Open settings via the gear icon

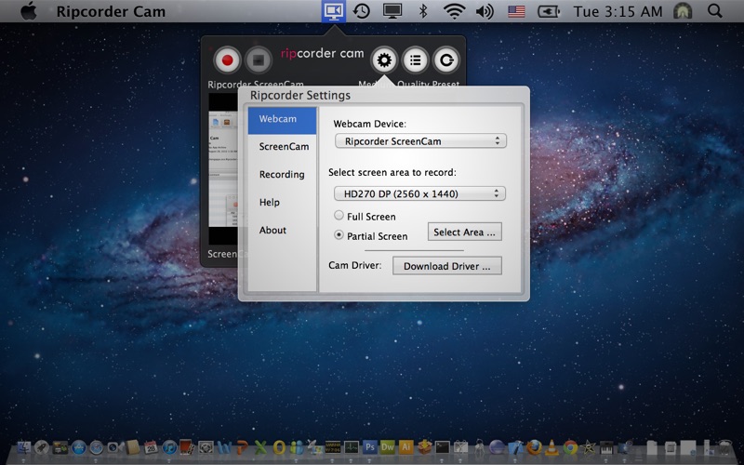tap(383, 60)
